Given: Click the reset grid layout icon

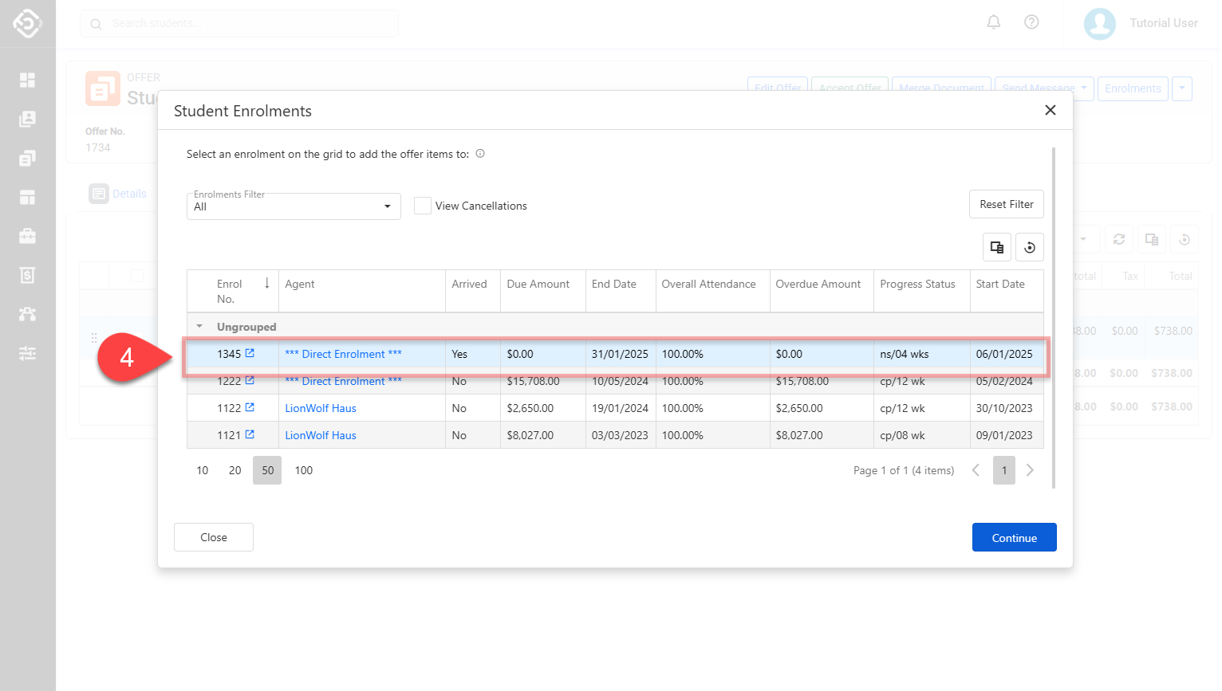Looking at the screenshot, I should pyautogui.click(x=1029, y=247).
